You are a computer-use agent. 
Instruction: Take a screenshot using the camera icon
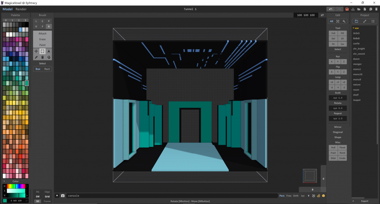63,196
